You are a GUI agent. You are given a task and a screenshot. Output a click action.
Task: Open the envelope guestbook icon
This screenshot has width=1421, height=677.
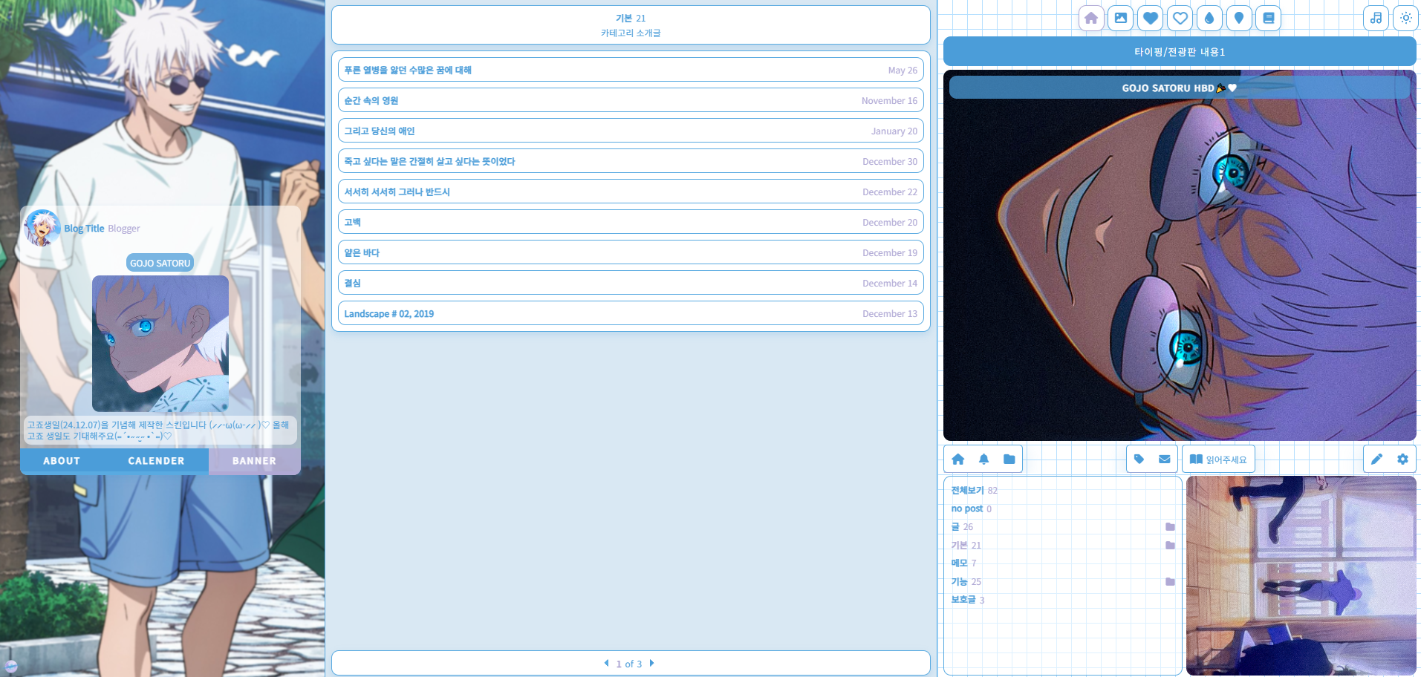point(1164,459)
